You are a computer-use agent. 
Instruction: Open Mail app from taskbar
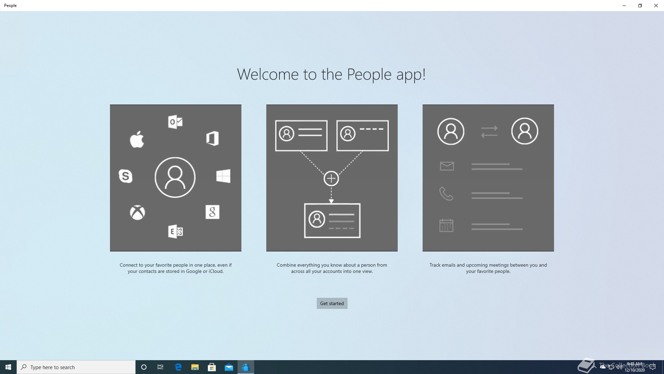pos(229,367)
